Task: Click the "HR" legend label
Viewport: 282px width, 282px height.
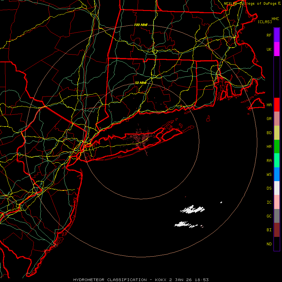Action: (x=269, y=147)
